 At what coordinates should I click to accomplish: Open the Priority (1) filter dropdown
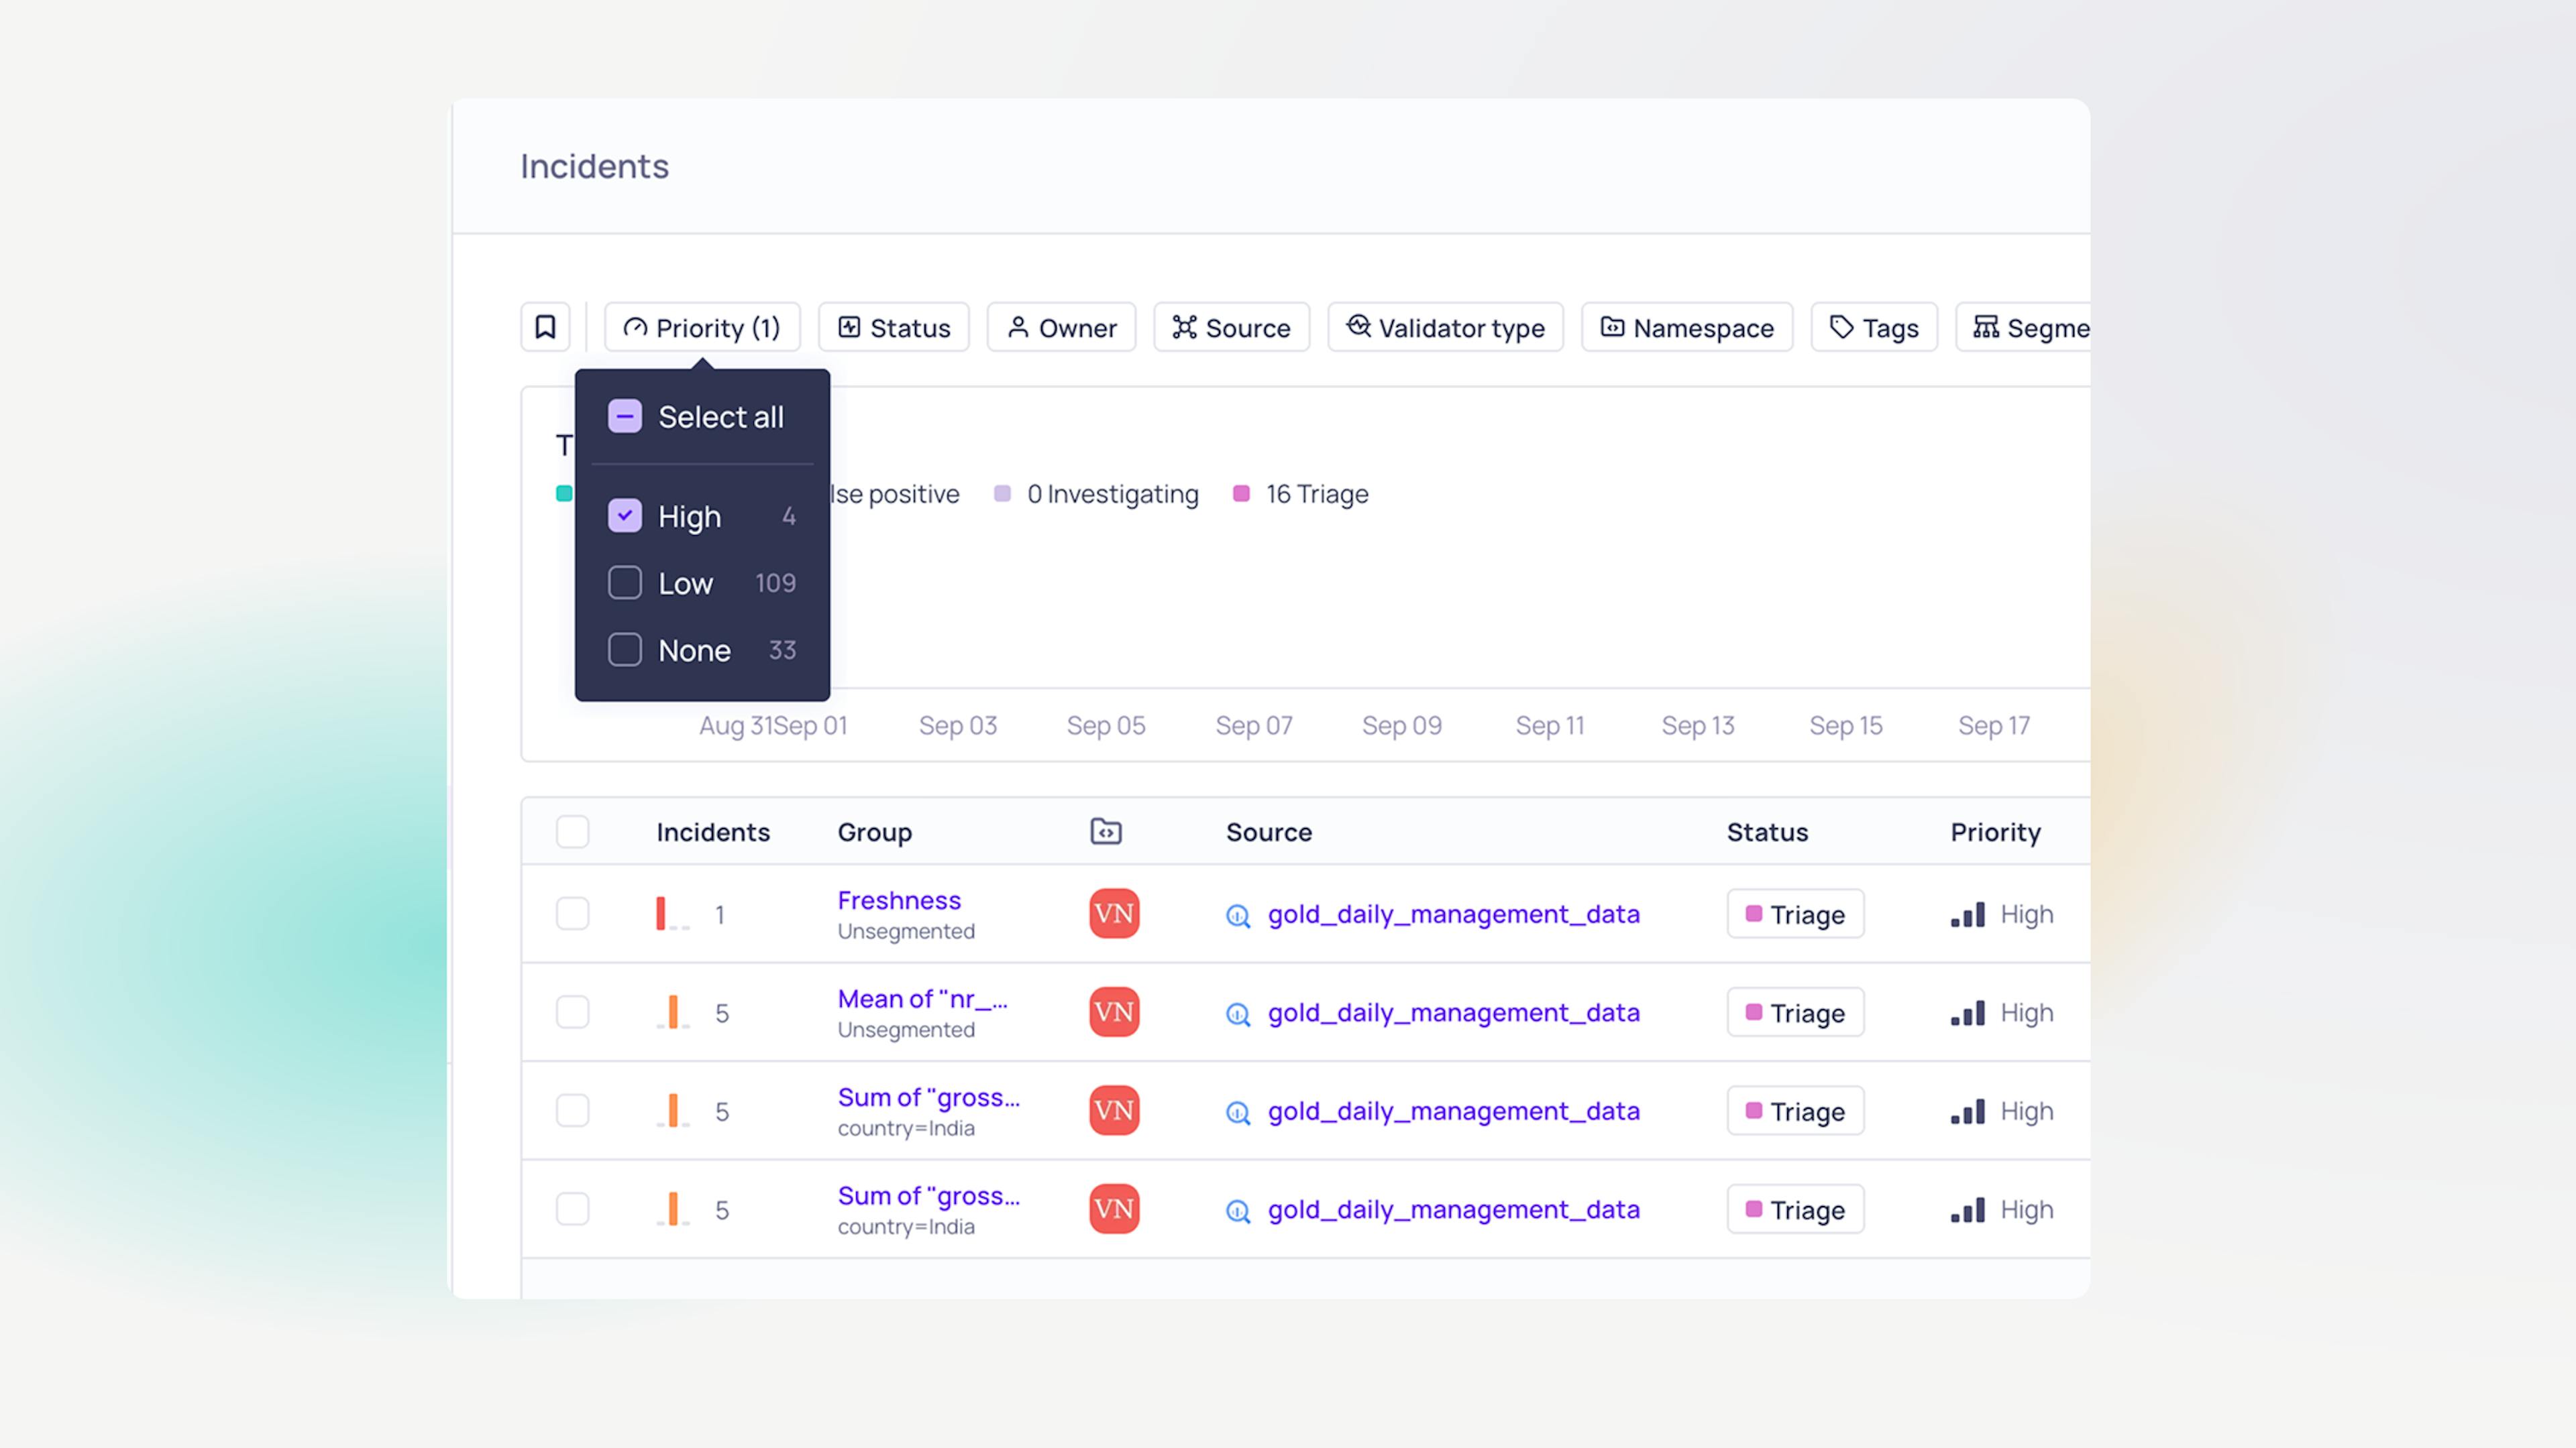click(x=702, y=326)
